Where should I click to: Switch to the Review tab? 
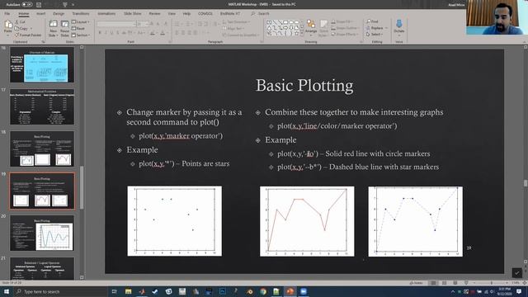tap(154, 13)
